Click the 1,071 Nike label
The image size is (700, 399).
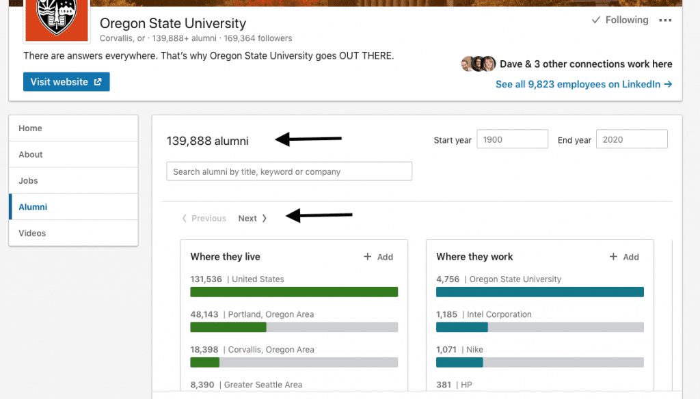(x=460, y=350)
